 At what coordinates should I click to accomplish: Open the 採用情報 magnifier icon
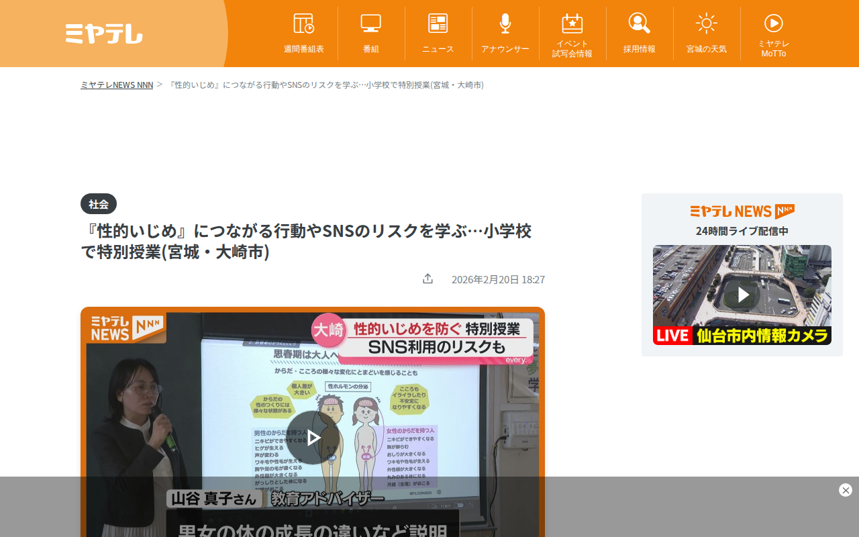click(640, 23)
